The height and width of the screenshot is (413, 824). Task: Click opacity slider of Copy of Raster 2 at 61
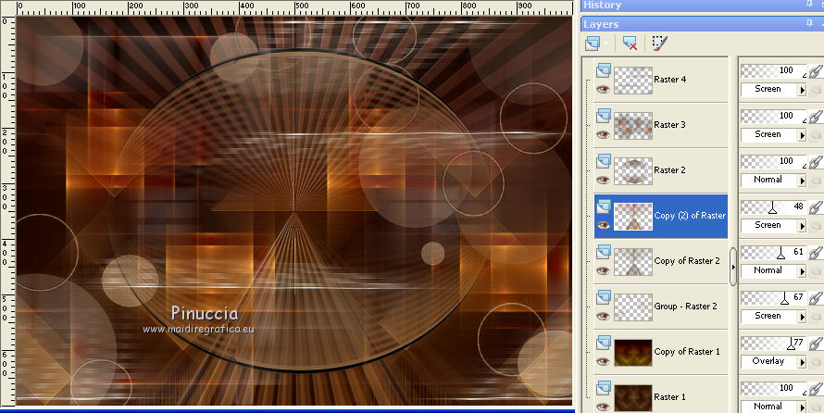click(x=774, y=252)
